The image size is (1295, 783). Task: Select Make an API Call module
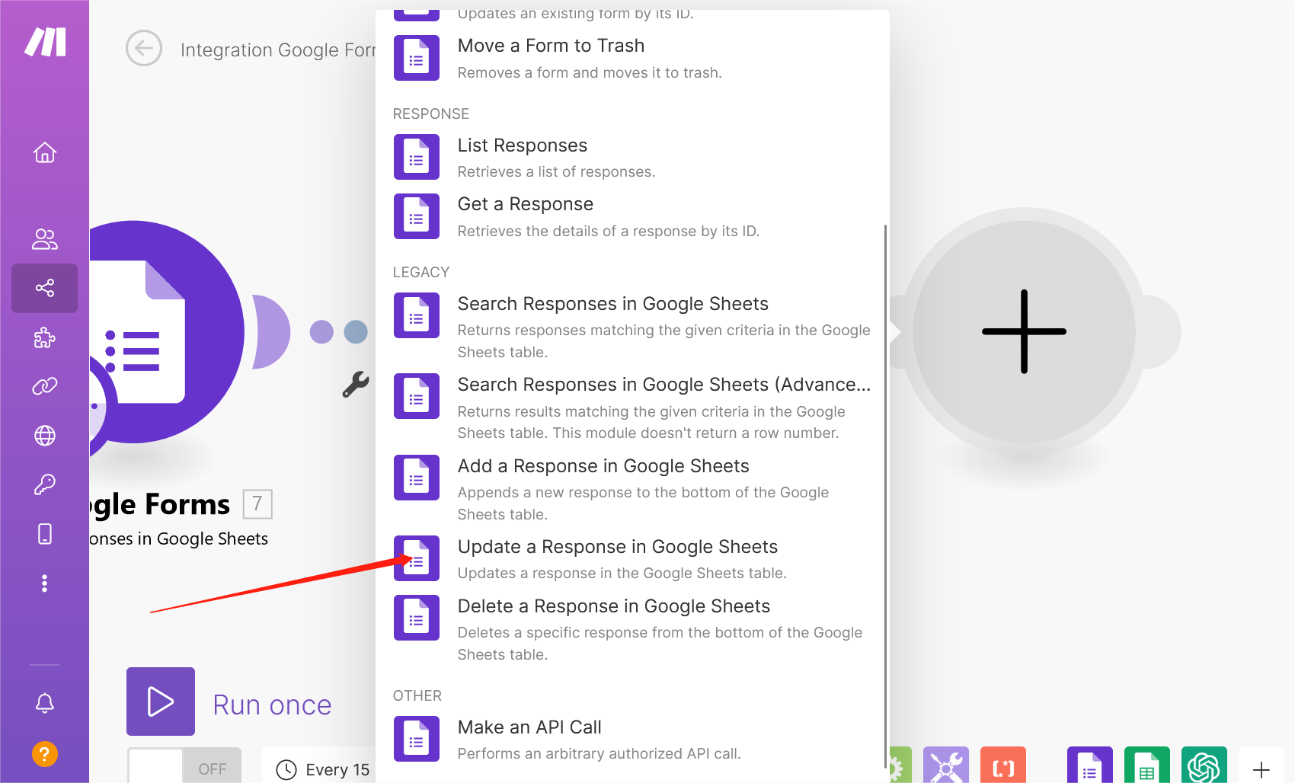[632, 739]
